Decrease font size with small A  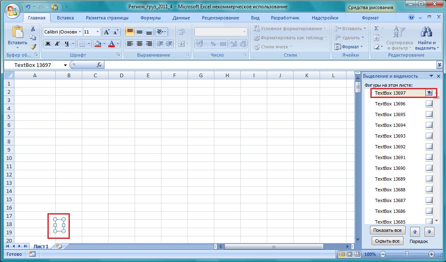116,31
